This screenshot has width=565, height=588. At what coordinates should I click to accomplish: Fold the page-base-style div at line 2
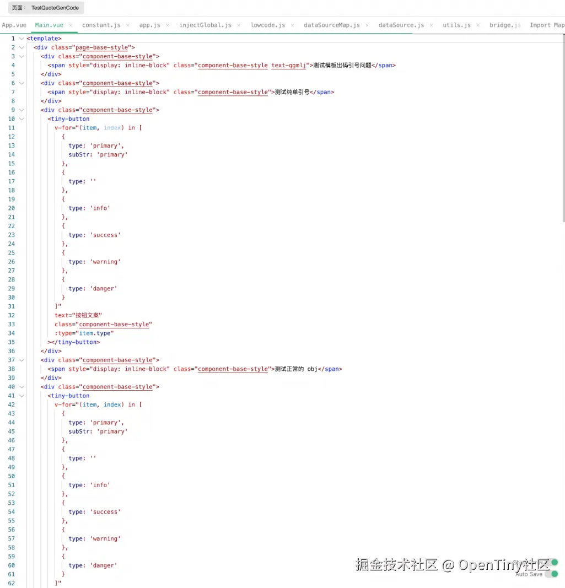click(x=21, y=47)
